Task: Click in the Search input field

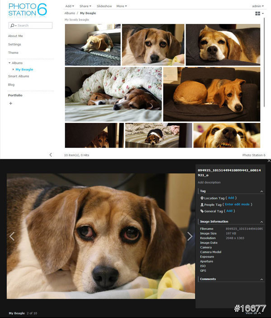Action: coord(33,25)
